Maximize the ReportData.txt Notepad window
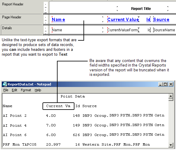This screenshot has height=152, width=176. [165, 84]
